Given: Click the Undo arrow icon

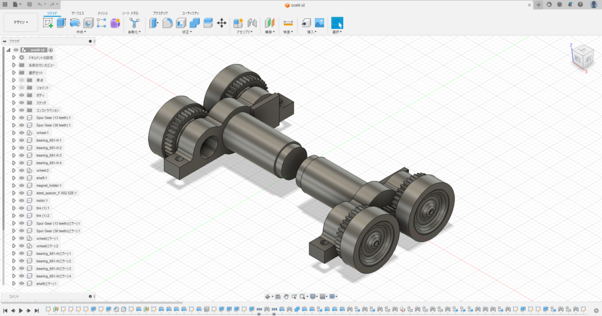Looking at the screenshot, I should point(40,5).
